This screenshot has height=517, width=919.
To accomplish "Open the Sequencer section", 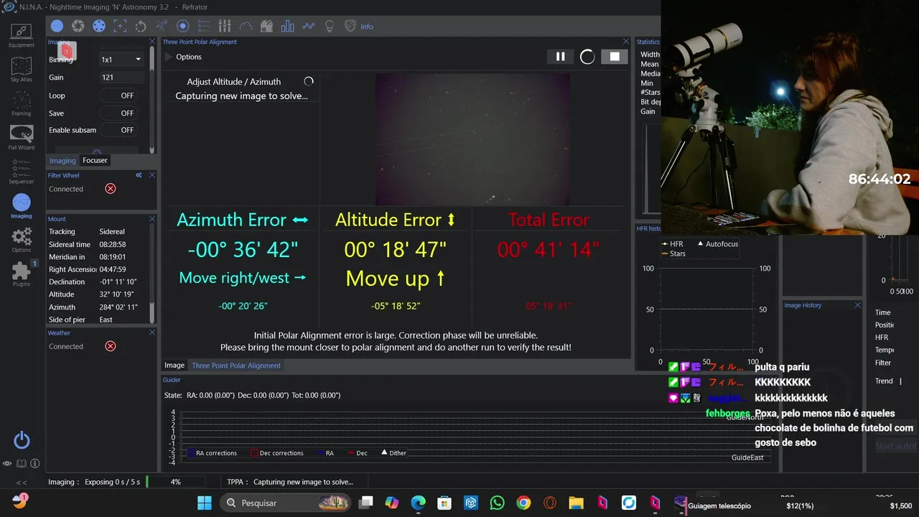I will pyautogui.click(x=22, y=172).
